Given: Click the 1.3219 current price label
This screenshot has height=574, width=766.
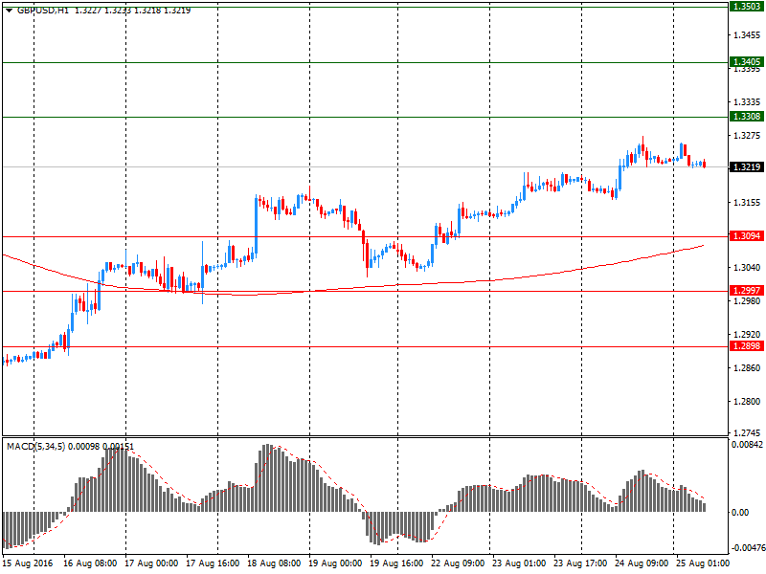Looking at the screenshot, I should click(746, 166).
